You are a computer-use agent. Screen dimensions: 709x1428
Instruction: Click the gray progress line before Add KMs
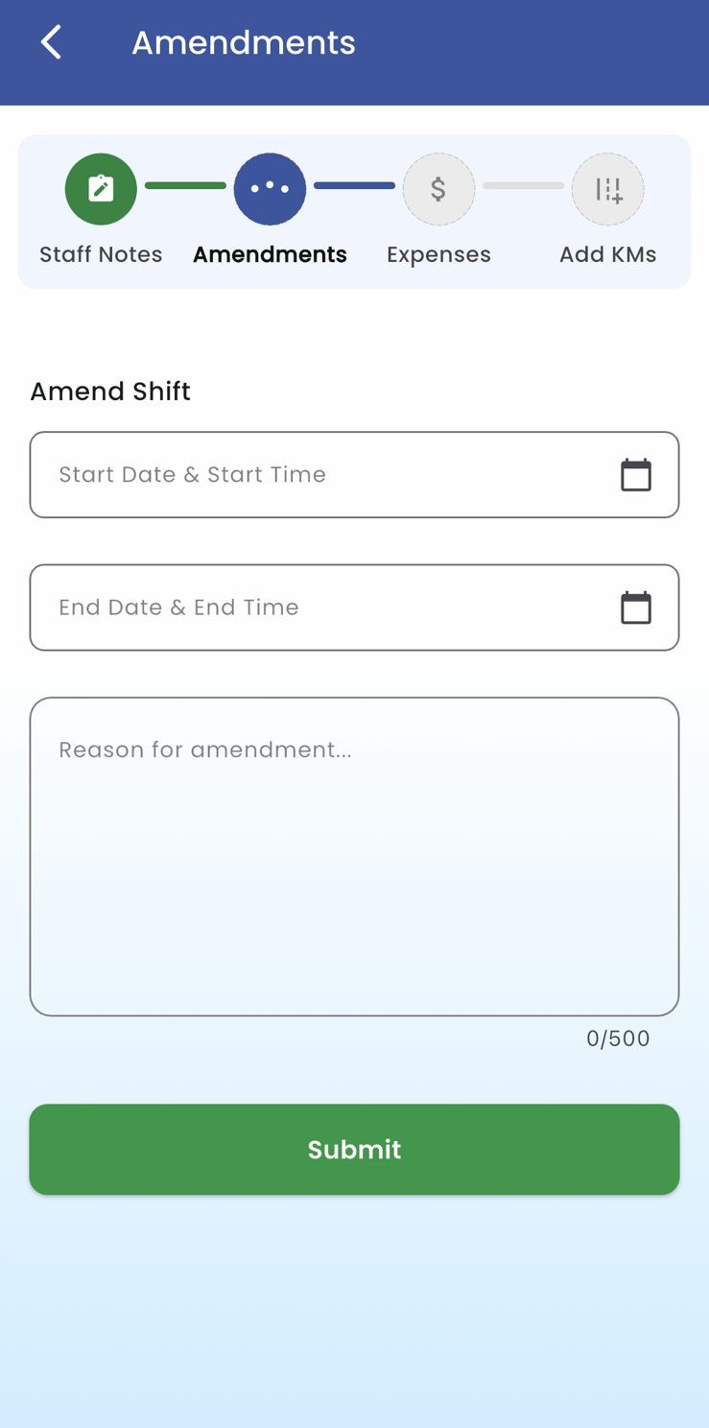click(523, 186)
